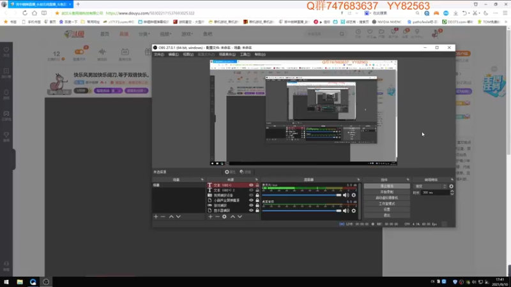Viewport: 511px width, 287px height.
Task: Expand the 游戏 dropdown in Douyu nav
Action: [187, 34]
